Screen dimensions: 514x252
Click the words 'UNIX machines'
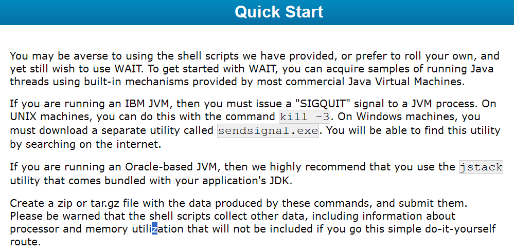point(51,117)
